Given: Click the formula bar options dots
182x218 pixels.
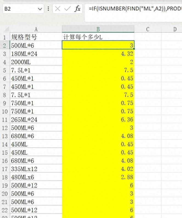Looking at the screenshot, I should click(x=48, y=9).
